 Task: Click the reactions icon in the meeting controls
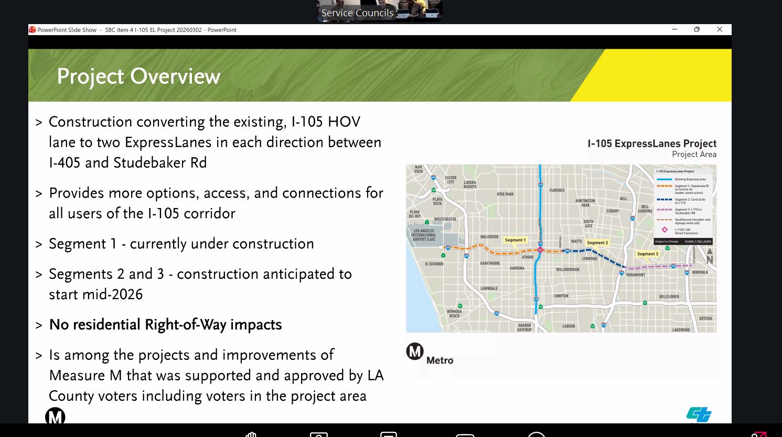click(x=536, y=436)
